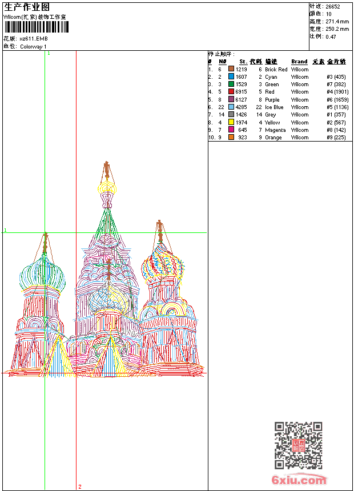Click the height value 271.4 mm
The height and width of the screenshot is (491, 354).
337,22
